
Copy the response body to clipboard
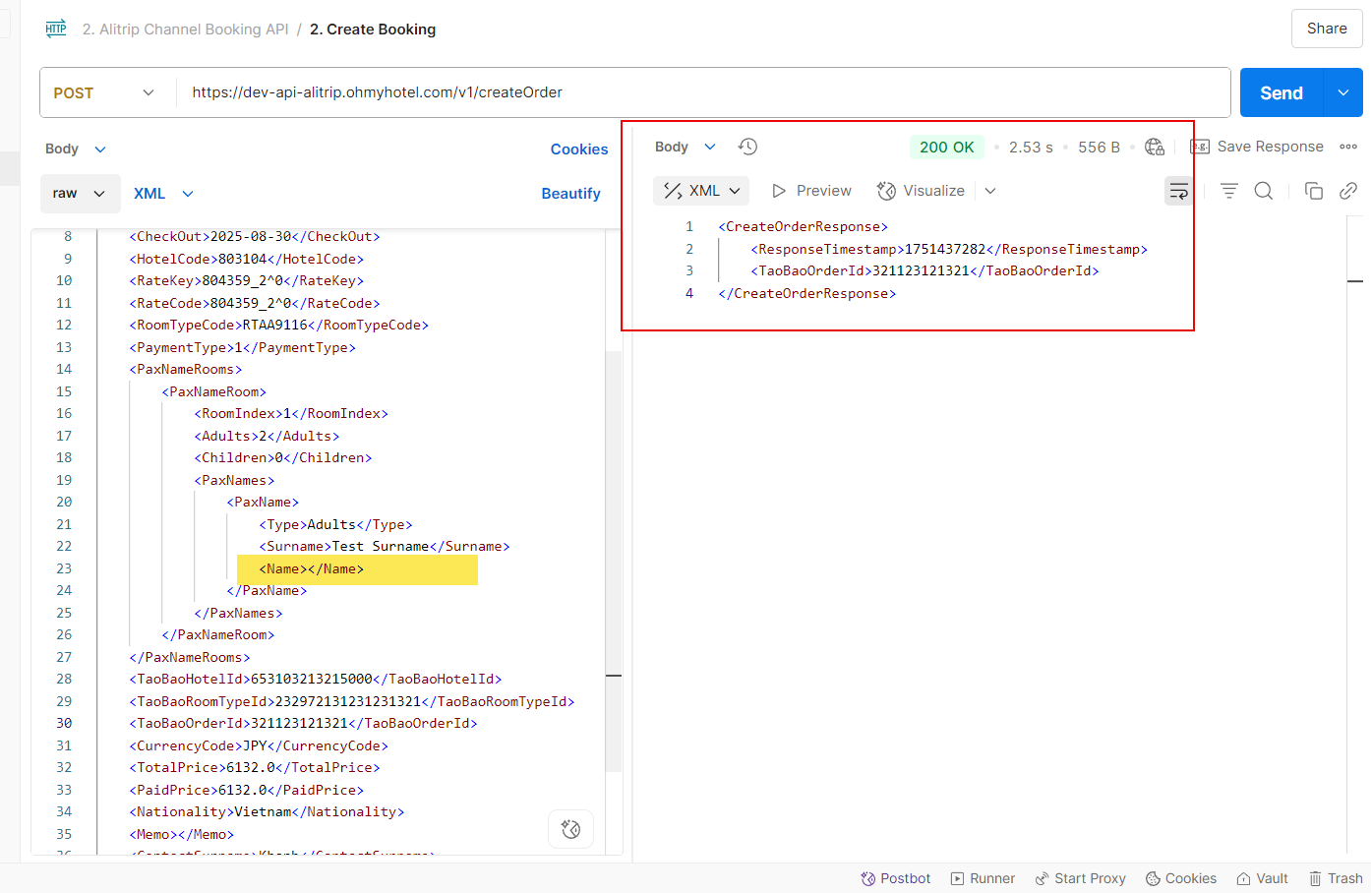pyautogui.click(x=1313, y=191)
